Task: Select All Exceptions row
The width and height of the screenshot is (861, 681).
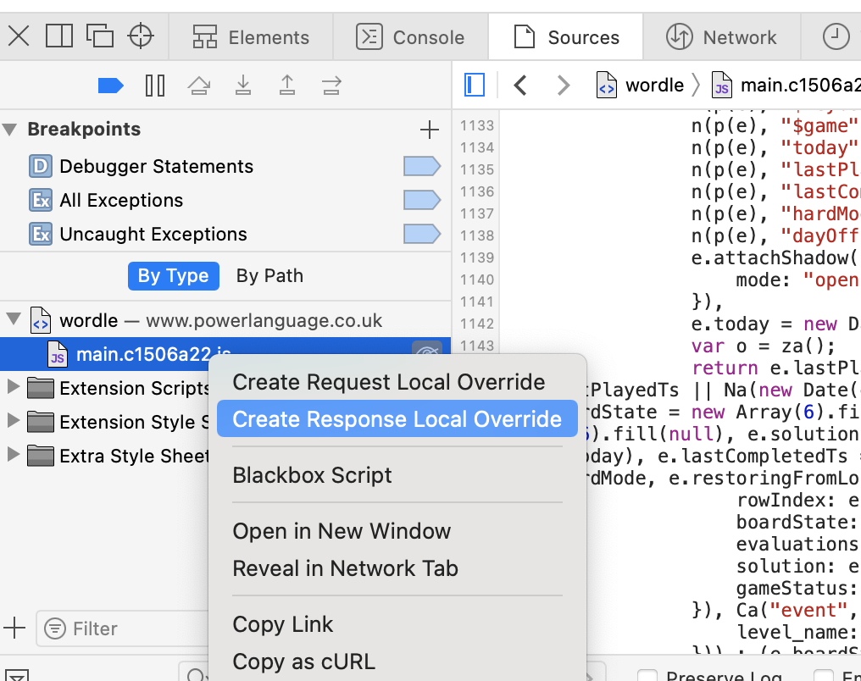Action: (225, 200)
